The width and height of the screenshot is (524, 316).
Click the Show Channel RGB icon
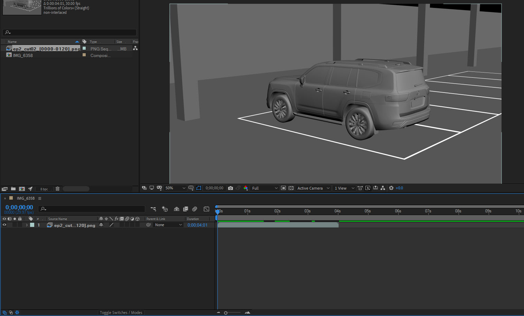pyautogui.click(x=246, y=188)
